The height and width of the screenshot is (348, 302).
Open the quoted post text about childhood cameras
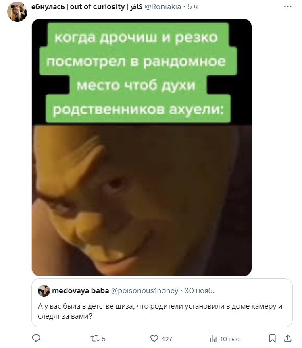(160, 311)
